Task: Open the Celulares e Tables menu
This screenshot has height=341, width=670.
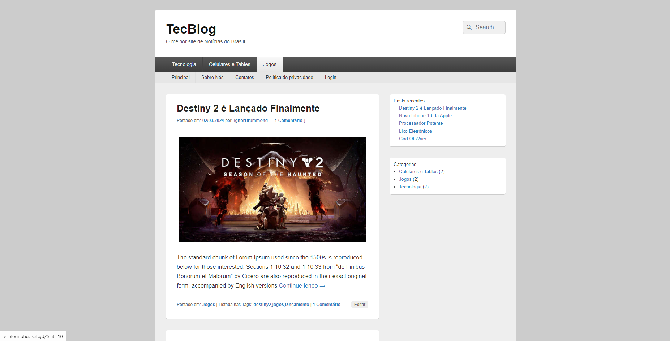Action: pos(229,64)
